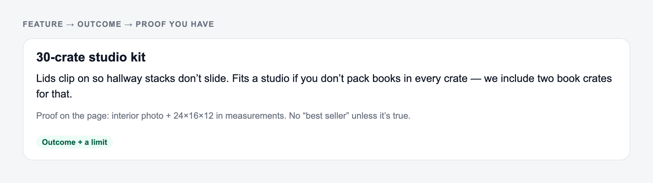
Task: Click the sentence 'Lids clip on so hallway stacks don't slide'
Action: point(133,78)
